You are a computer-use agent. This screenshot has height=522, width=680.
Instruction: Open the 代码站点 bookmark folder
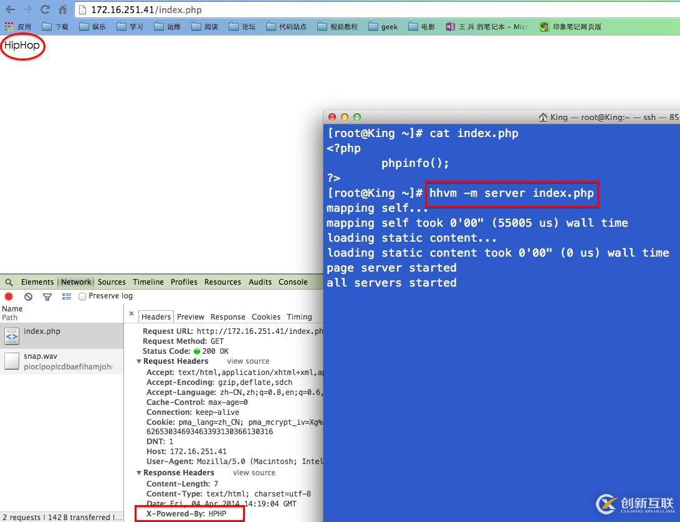click(286, 27)
